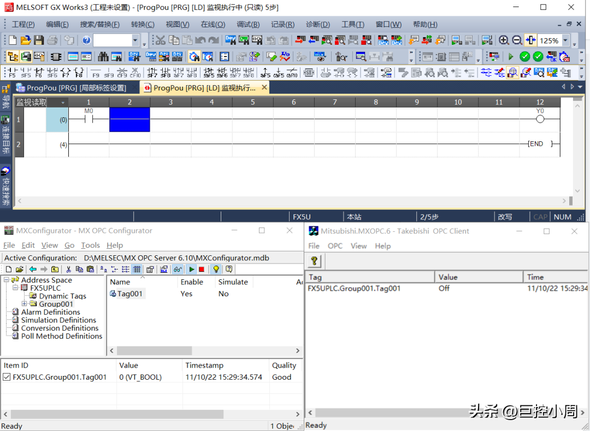Screen dimensions: 590x431
Task: Click the glasses monitor icon in MXConfigurator
Action: [178, 269]
